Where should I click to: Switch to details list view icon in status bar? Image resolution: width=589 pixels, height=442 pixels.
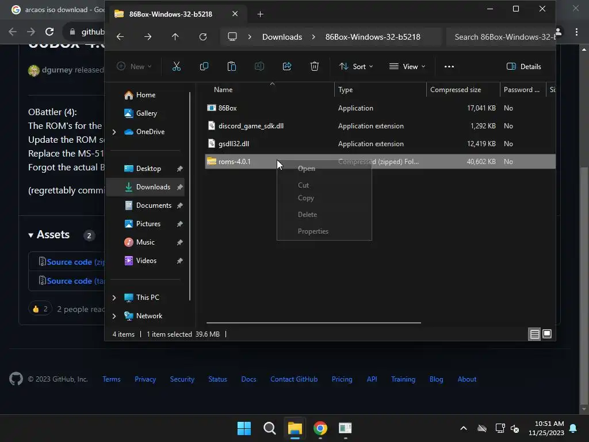pos(534,334)
